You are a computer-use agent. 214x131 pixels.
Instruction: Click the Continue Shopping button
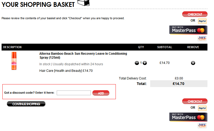pyautogui.click(x=26, y=104)
